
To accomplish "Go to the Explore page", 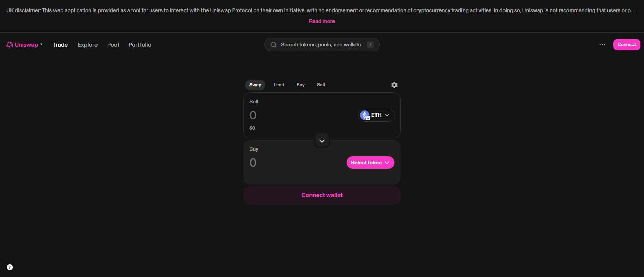I will pos(87,45).
